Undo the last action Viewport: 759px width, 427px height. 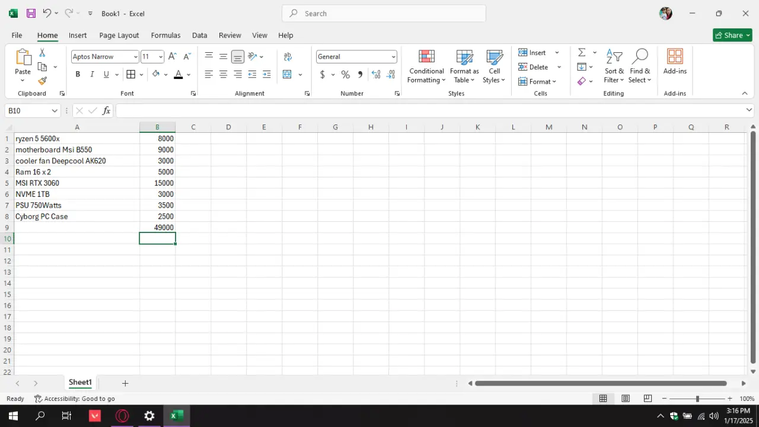(x=47, y=13)
